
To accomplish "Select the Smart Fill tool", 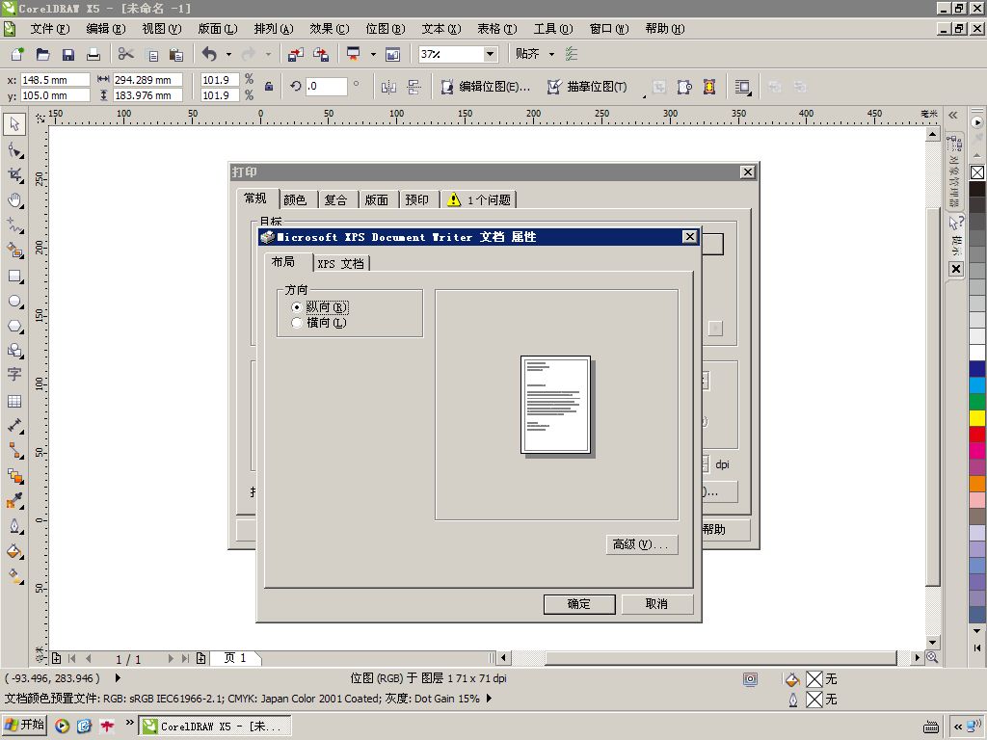I will (14, 251).
